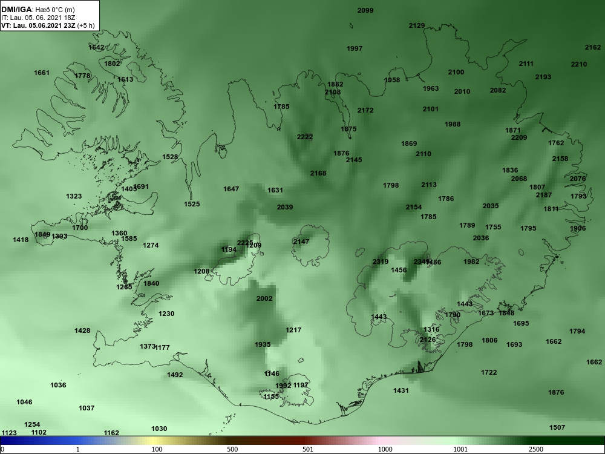Click the map value 1217
Viewport: 605px width, 454px height.
click(x=293, y=330)
